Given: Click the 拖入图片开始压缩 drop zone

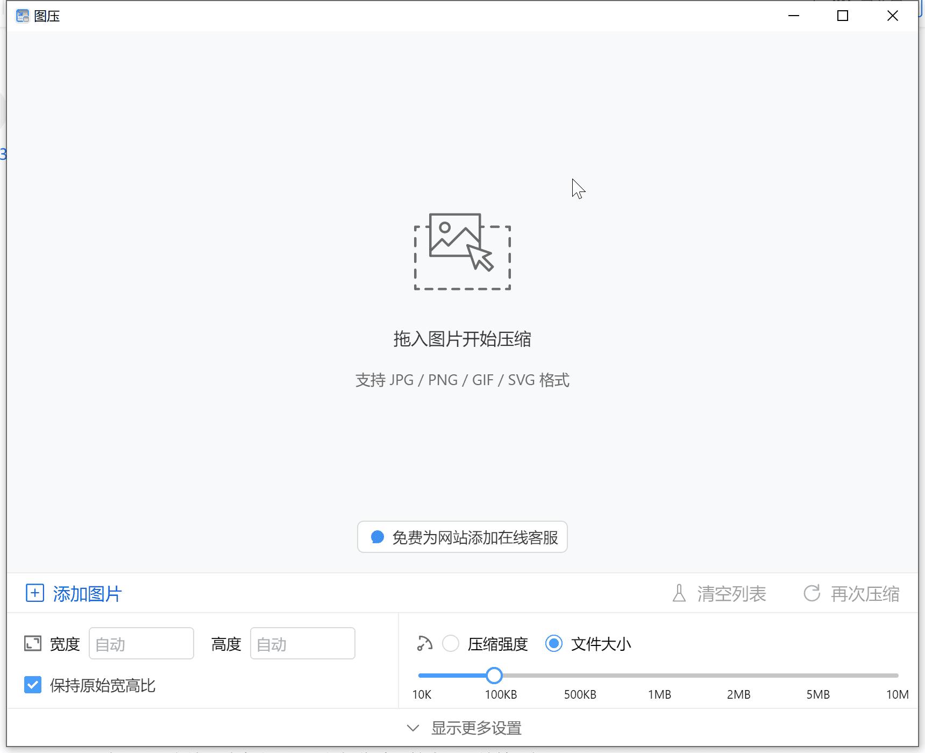Looking at the screenshot, I should click(x=462, y=339).
